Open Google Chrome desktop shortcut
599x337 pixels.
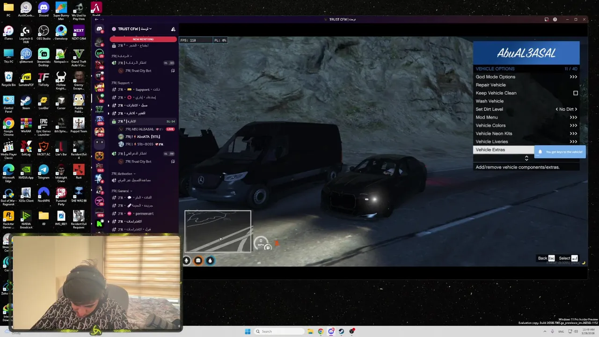[8, 125]
